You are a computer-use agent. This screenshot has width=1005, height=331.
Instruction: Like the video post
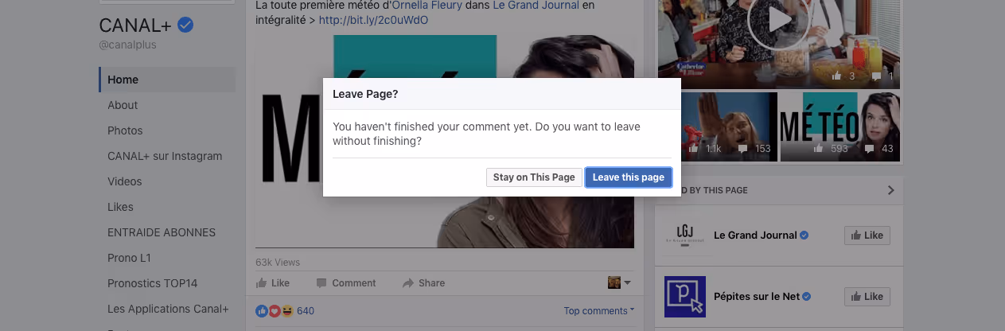(272, 283)
